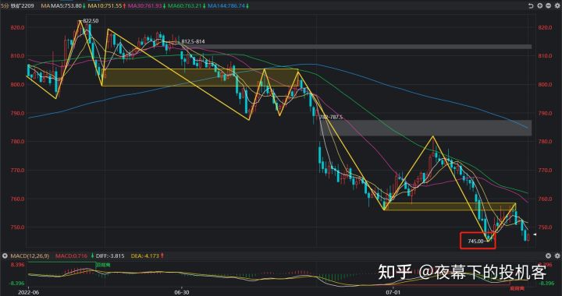562x296 pixels.
Task: Zoom in the chart with the plus icon
Action: point(539,6)
